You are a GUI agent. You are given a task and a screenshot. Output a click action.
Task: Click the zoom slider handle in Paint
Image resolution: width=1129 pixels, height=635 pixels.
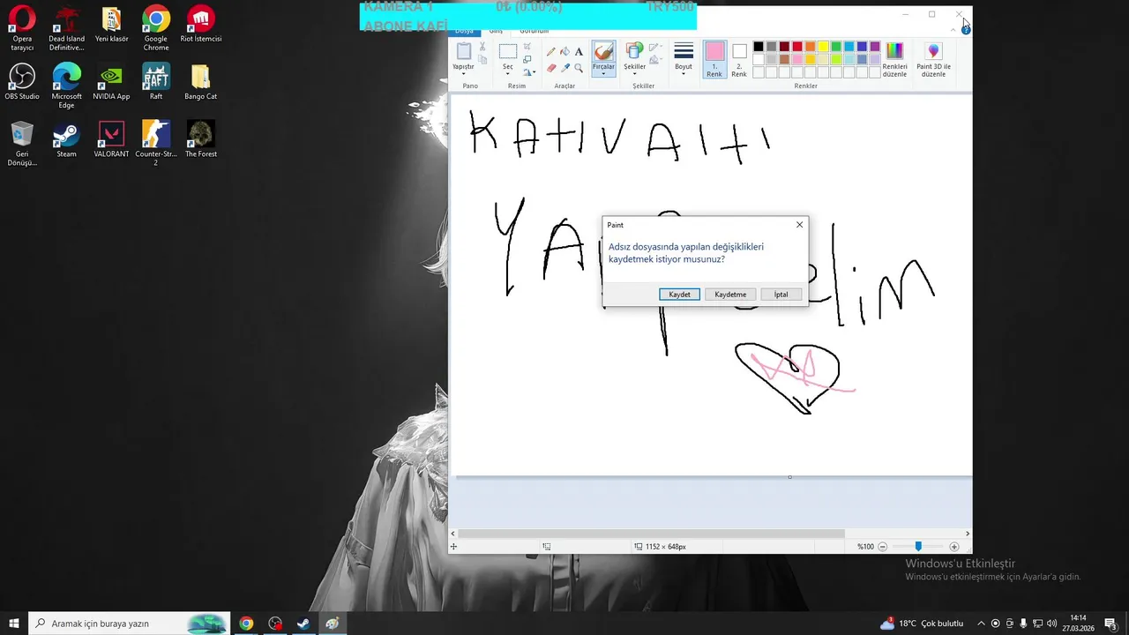pos(918,547)
